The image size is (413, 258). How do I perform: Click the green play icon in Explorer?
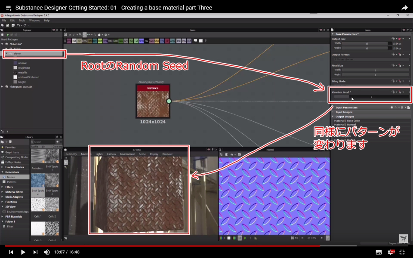tap(8, 35)
